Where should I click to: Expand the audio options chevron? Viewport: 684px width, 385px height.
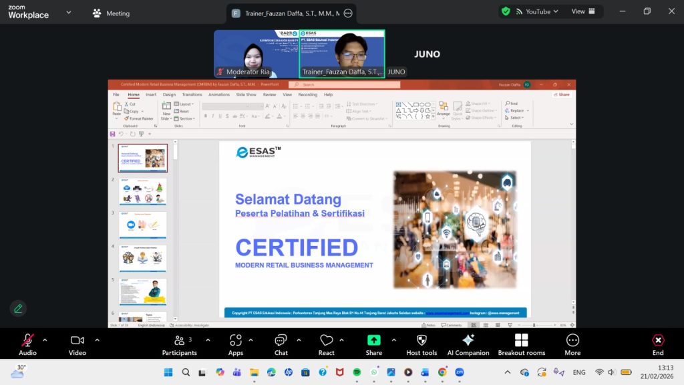[45, 340]
